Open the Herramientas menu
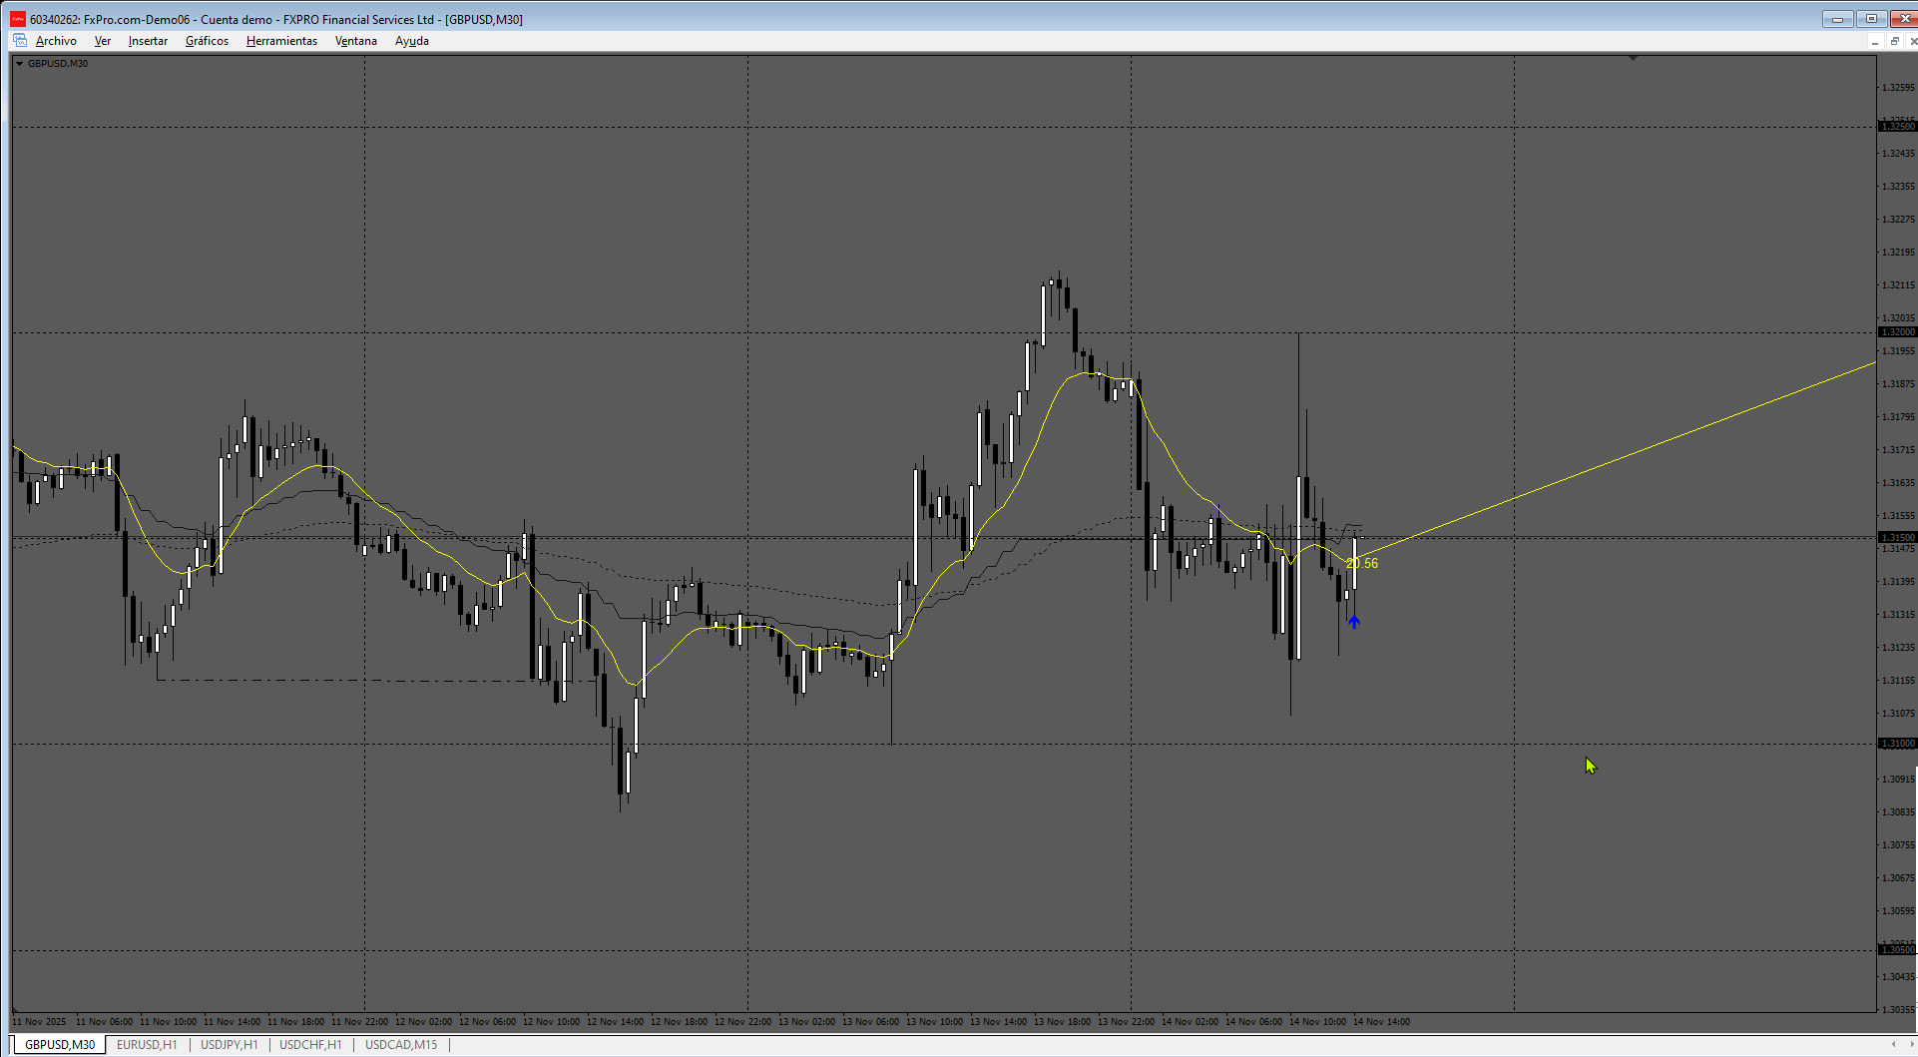The height and width of the screenshot is (1057, 1918). (x=281, y=41)
